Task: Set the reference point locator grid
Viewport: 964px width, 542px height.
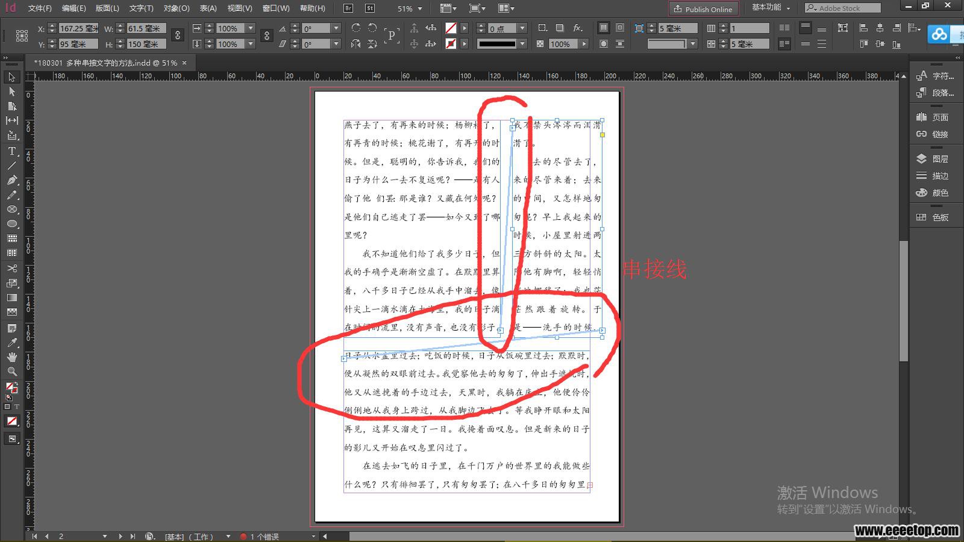Action: click(22, 36)
